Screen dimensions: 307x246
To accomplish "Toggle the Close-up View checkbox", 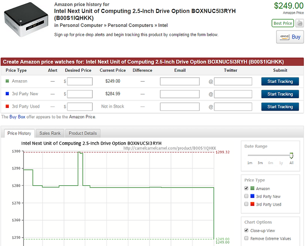I will coord(246,230).
